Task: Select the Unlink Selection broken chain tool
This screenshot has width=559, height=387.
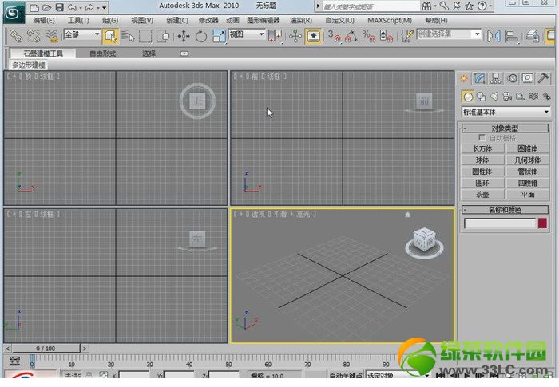Action: [34, 36]
